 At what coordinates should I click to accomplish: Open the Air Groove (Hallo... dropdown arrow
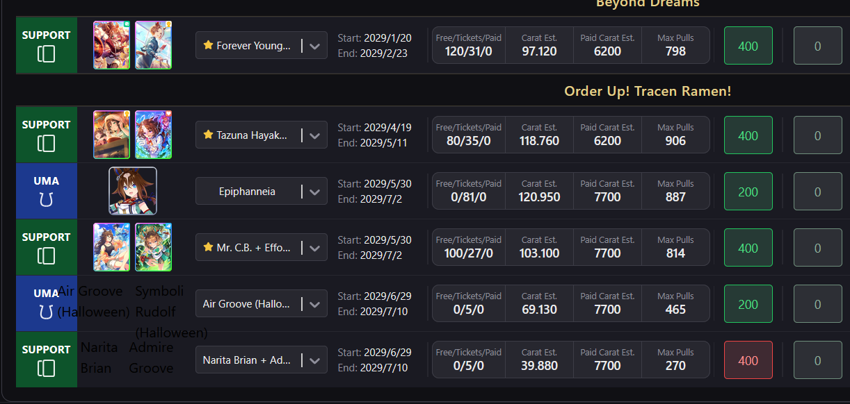click(x=314, y=304)
